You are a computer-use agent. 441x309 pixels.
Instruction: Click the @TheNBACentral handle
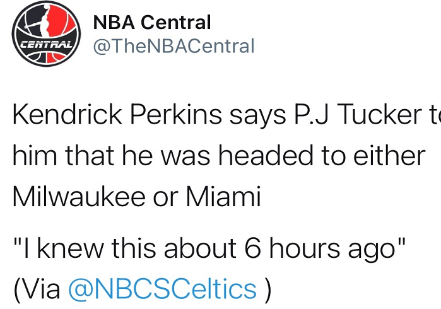click(x=173, y=45)
